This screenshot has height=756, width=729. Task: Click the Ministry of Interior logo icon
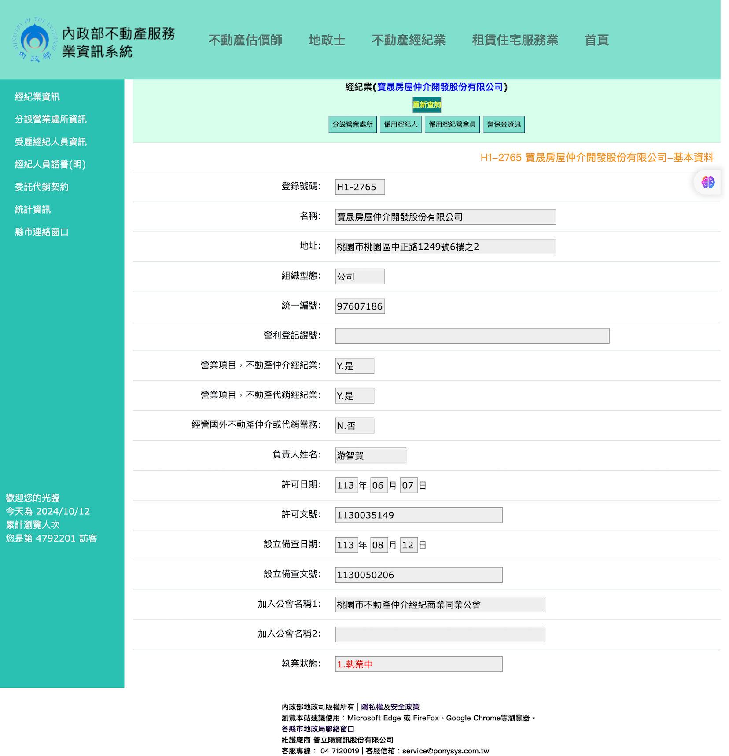35,40
